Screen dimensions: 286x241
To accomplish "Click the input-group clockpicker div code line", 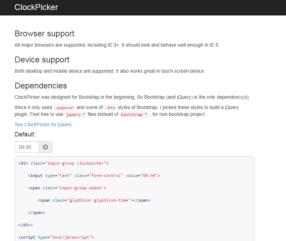I will click(63, 163).
